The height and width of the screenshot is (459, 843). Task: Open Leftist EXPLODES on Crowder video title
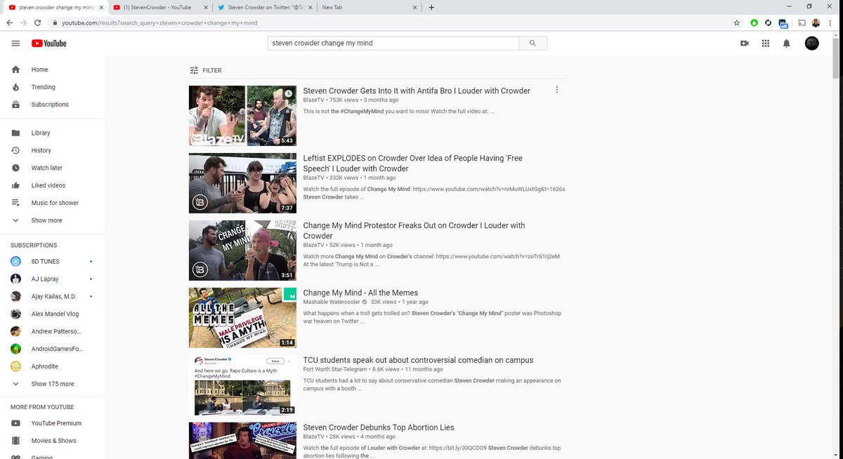pos(413,164)
